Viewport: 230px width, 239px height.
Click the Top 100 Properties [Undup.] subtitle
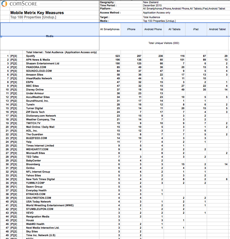pos(33,17)
